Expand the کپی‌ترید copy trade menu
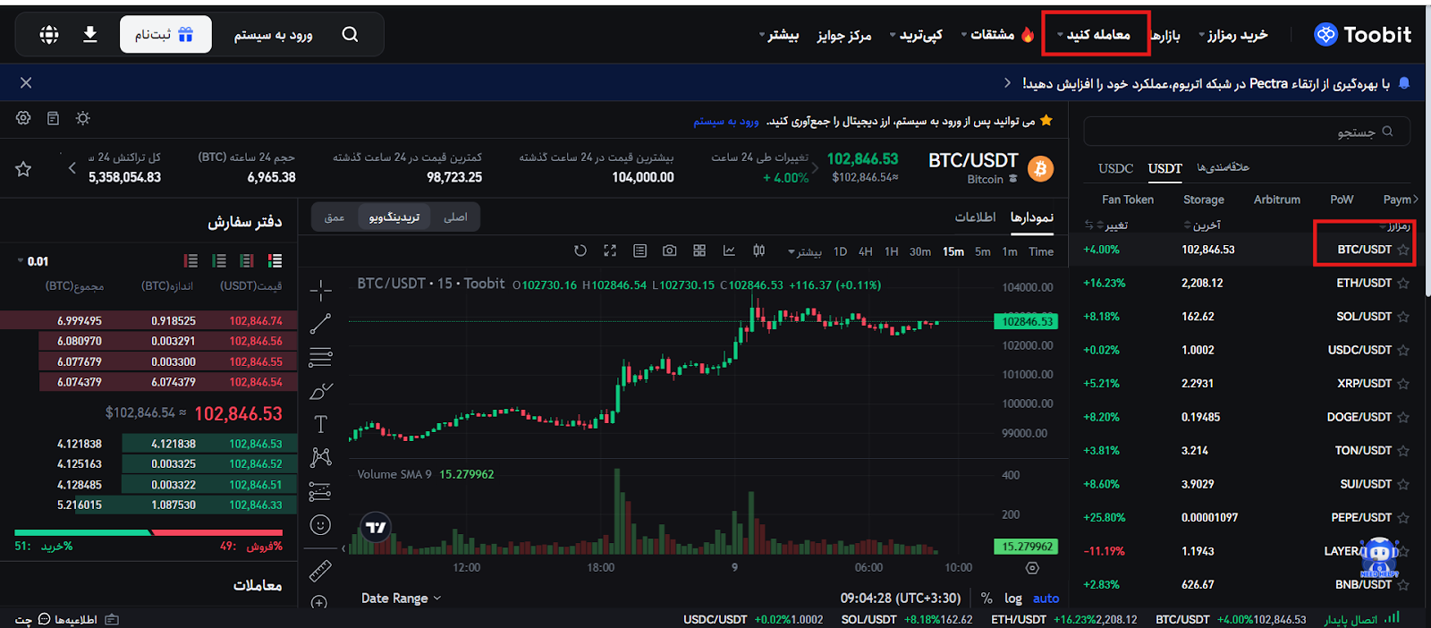Screen dimensions: 1431x628 pos(917,35)
